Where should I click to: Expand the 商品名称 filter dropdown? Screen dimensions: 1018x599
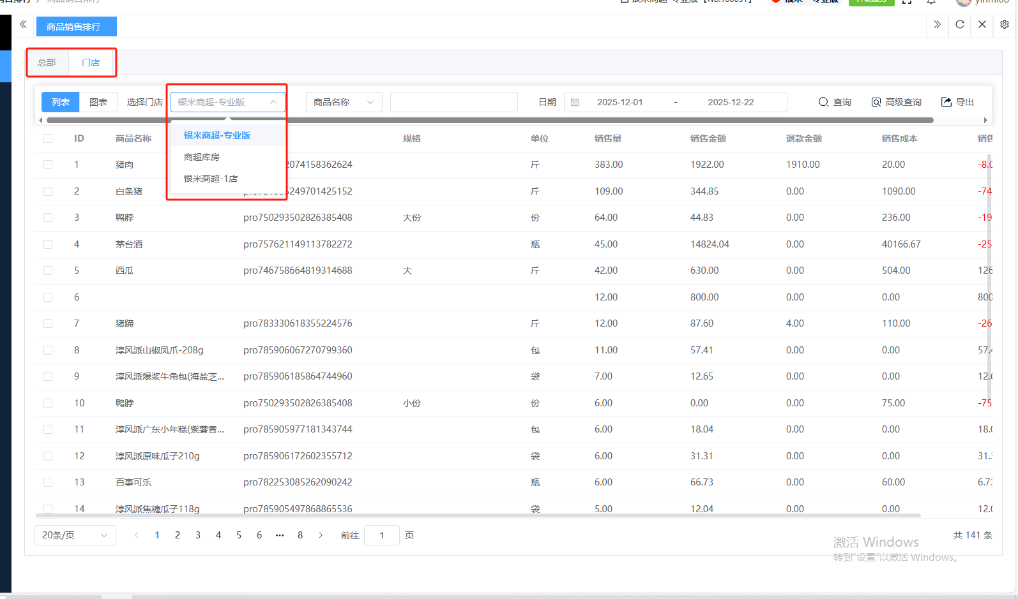tap(344, 102)
